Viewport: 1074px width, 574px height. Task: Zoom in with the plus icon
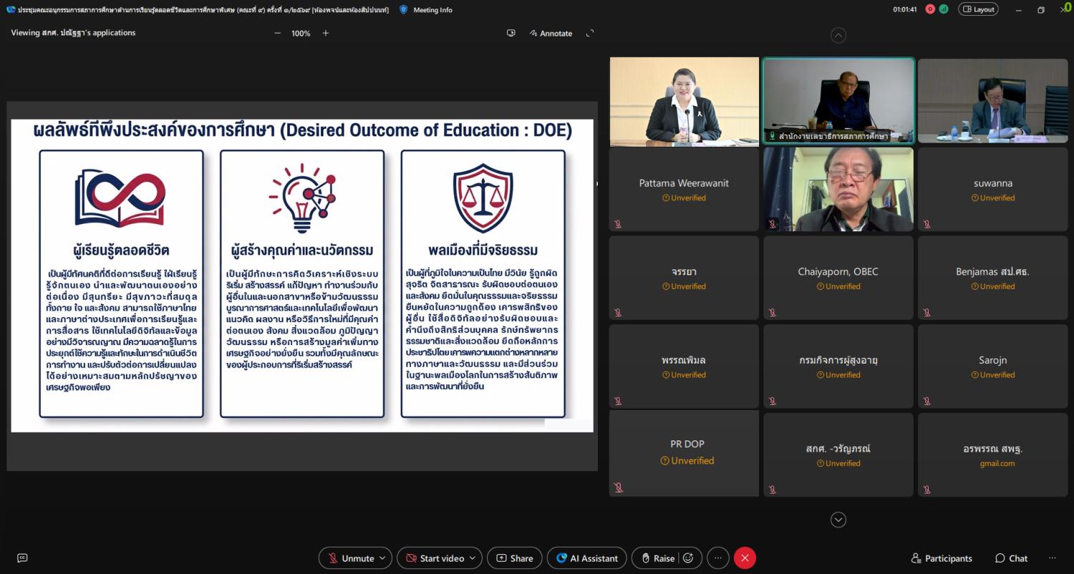326,33
